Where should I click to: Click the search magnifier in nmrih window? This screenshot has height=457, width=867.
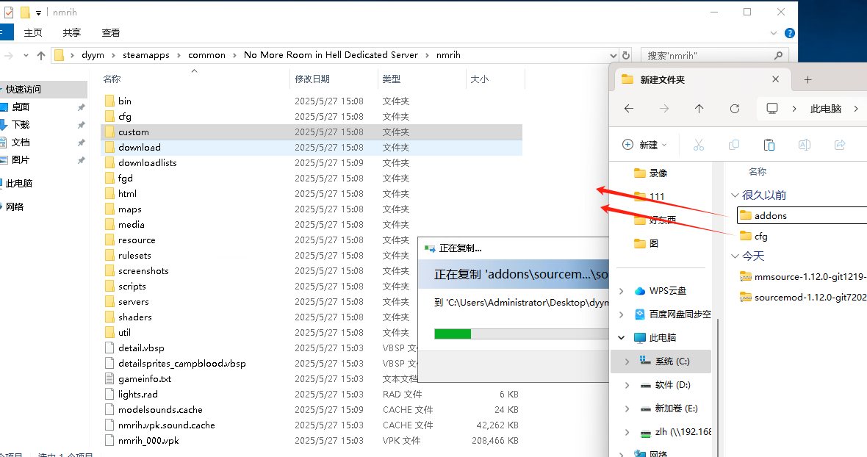tap(779, 55)
